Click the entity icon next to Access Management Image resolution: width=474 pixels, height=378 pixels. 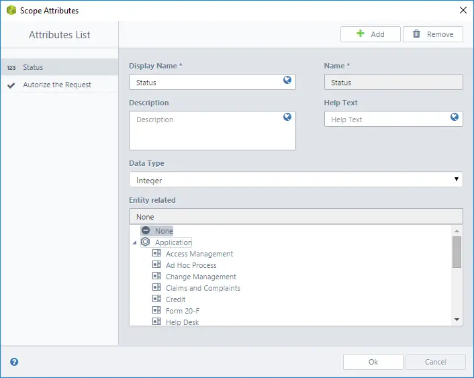(156, 253)
